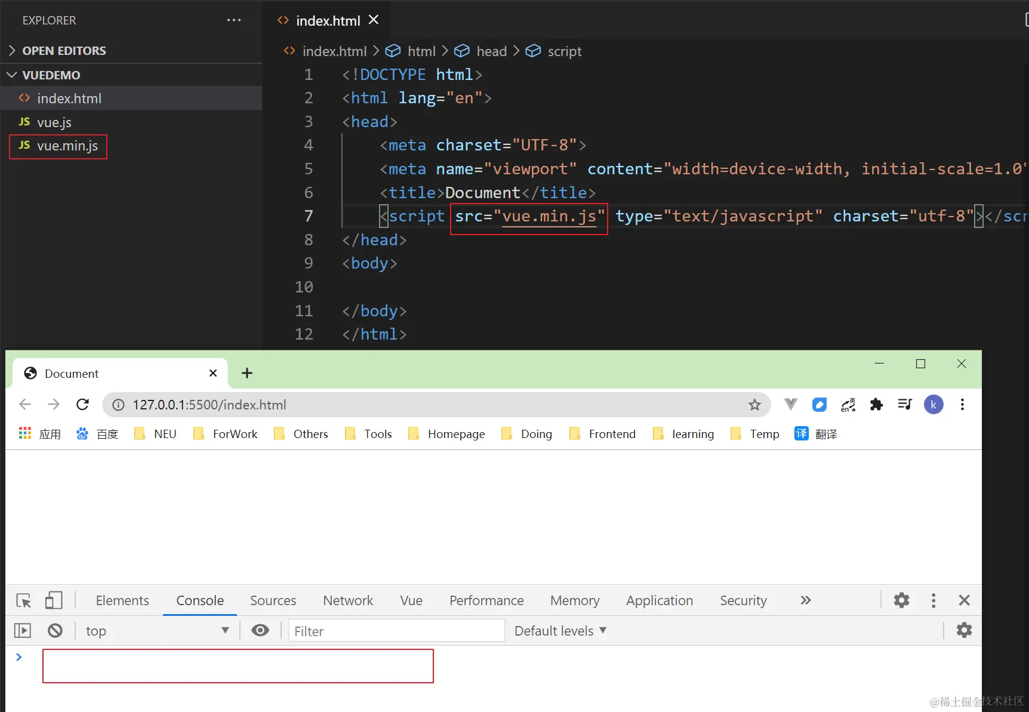Viewport: 1029px width, 712px height.
Task: Switch to the Application devtools tab
Action: (660, 600)
